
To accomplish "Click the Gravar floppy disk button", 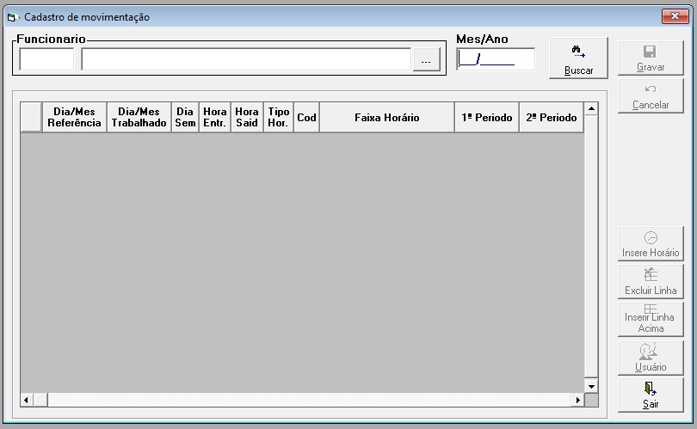I will (x=651, y=58).
